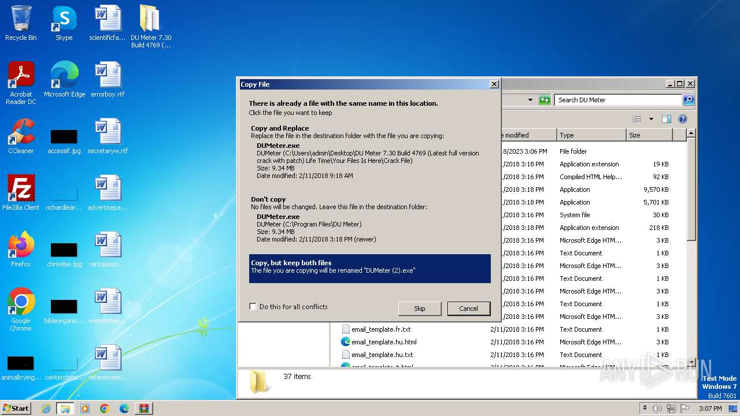Open the address bar history dropdown
This screenshot has height=416, width=740.
(530, 100)
